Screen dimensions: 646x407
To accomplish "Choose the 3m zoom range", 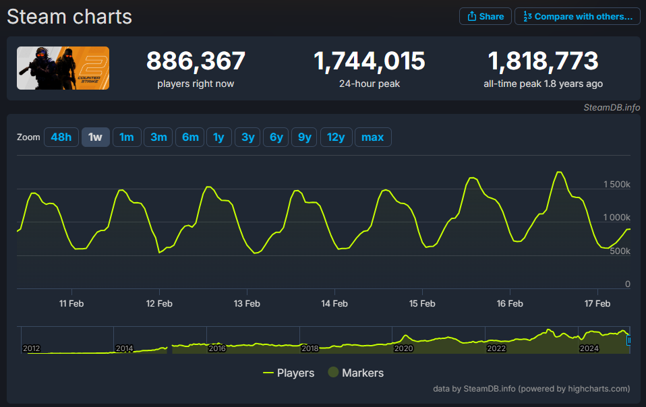I will click(x=158, y=137).
